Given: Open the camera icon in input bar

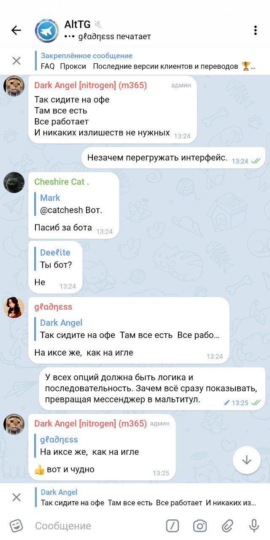Looking at the screenshot, I should pos(200,526).
